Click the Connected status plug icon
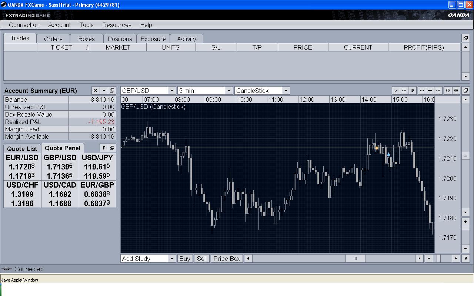 coord(7,269)
